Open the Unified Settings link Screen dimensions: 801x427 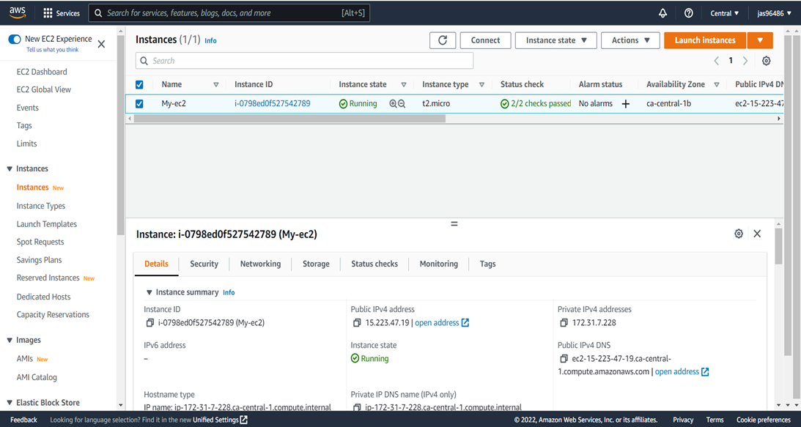(x=220, y=420)
